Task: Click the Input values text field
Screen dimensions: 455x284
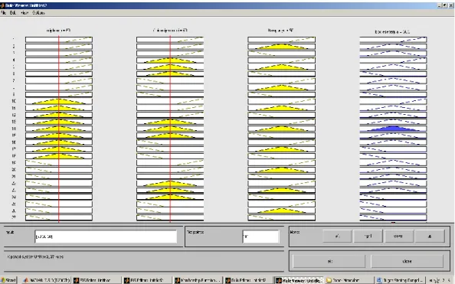Action: [x=106, y=237]
